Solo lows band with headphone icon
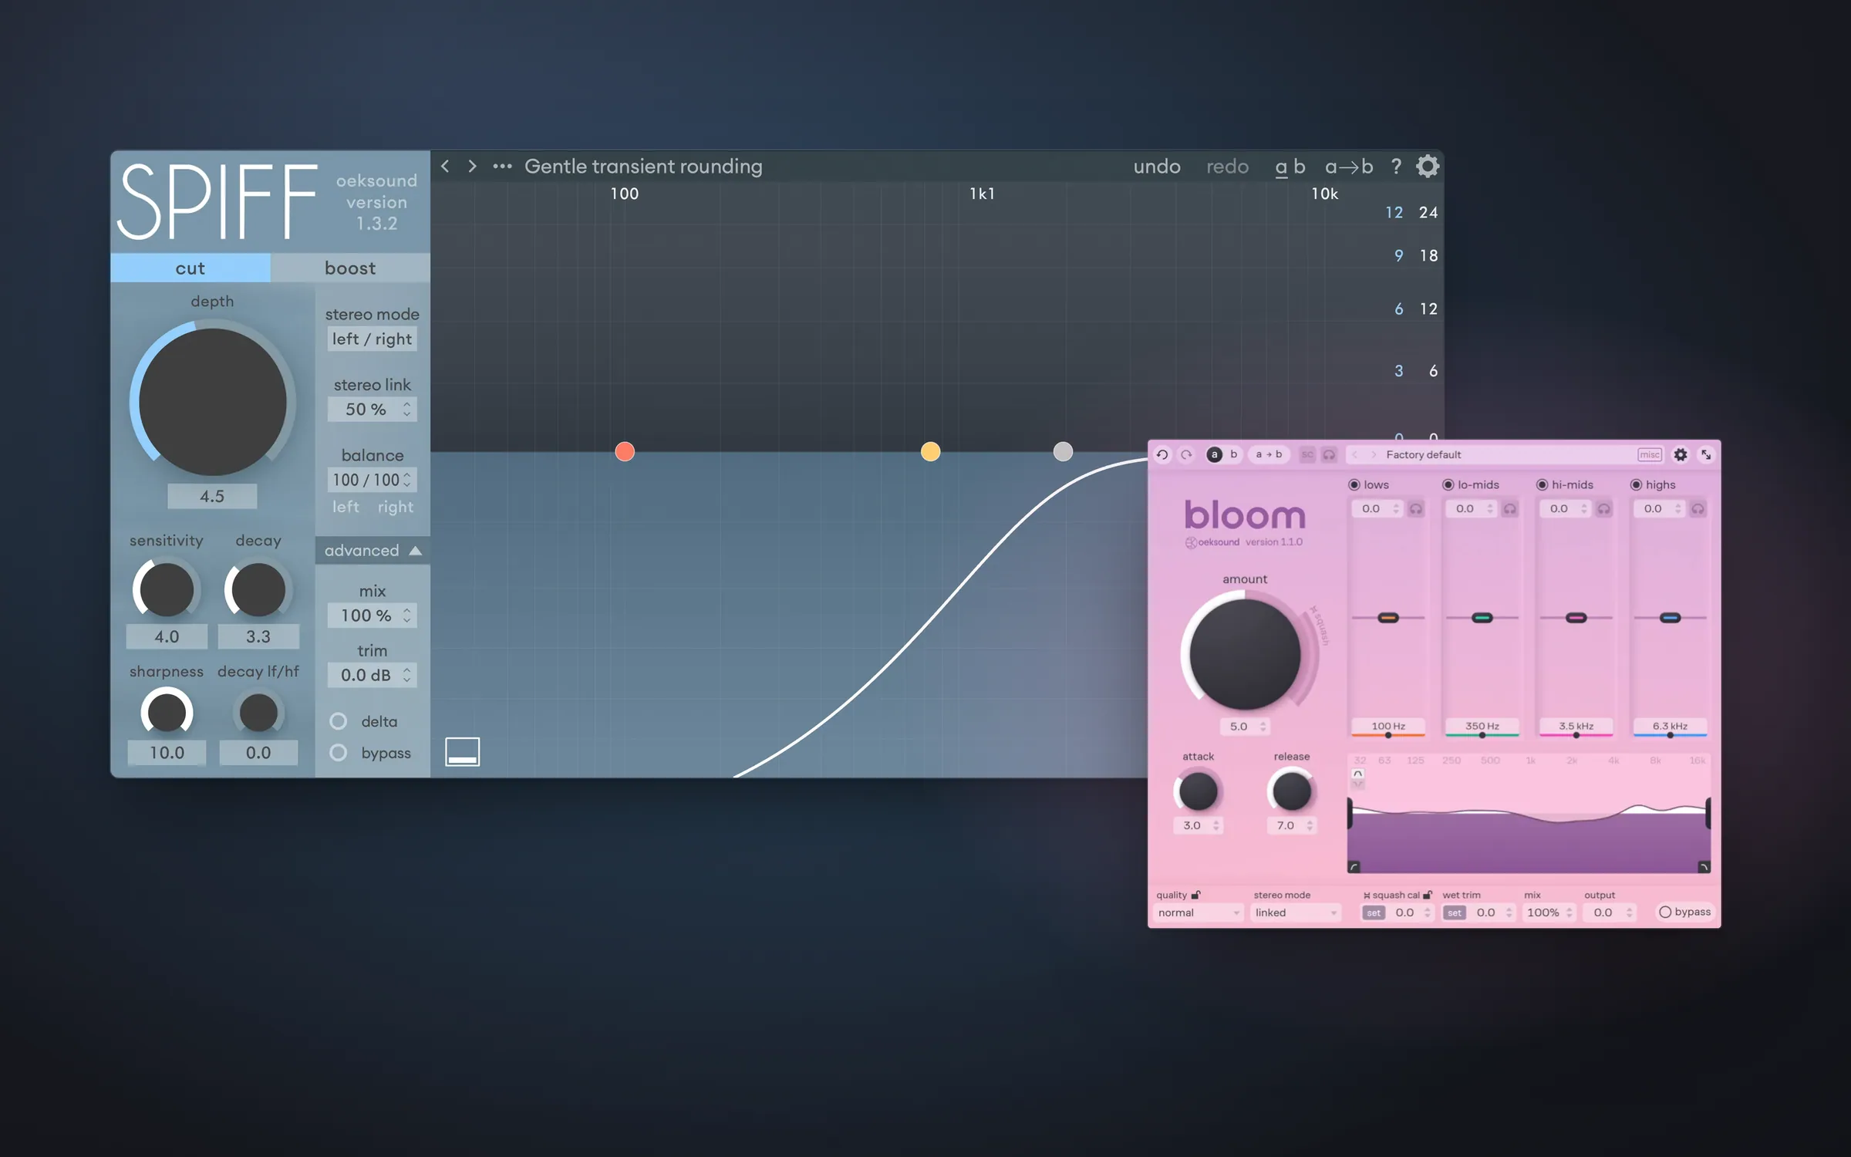 [1416, 508]
